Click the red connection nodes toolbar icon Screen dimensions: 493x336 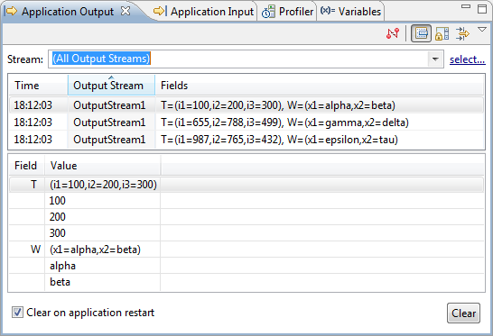[393, 33]
